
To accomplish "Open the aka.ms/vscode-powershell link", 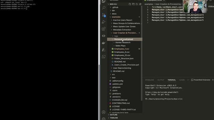I will 162,92.
